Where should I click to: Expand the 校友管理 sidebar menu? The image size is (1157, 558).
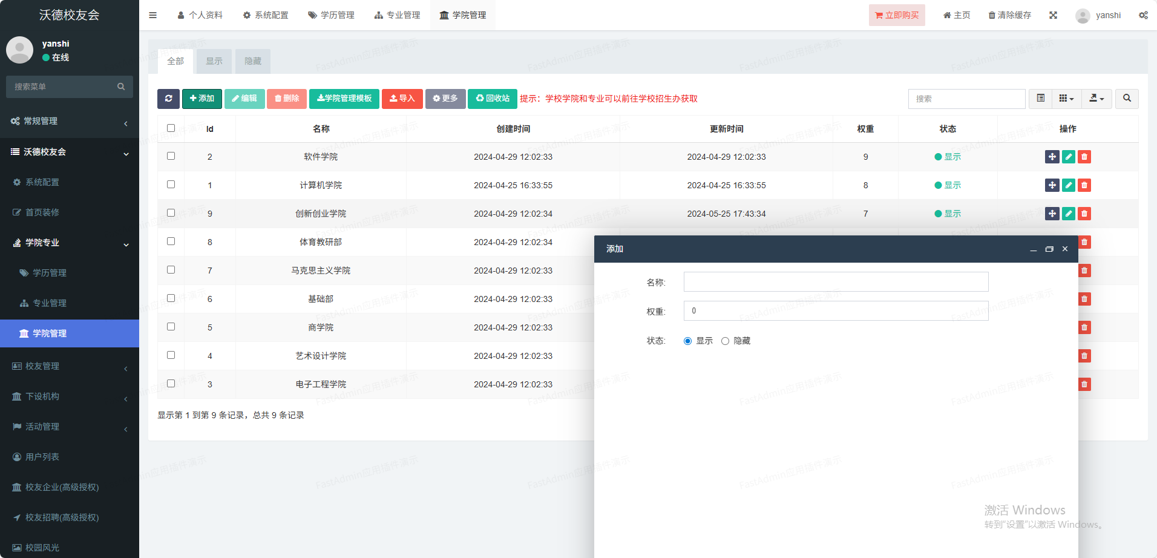tap(70, 366)
